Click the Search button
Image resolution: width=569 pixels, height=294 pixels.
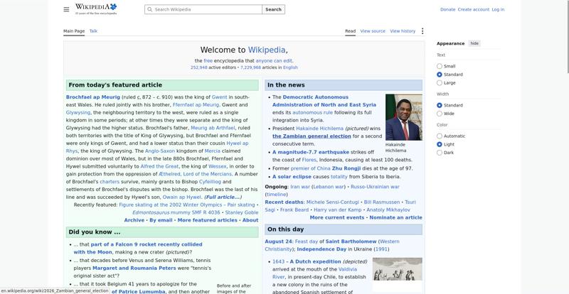(x=273, y=9)
